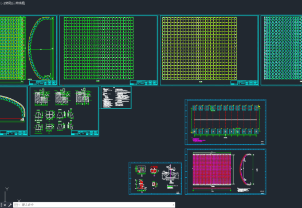Click the command line drag grip handle
Screen dimensions: 302x208
click(x=1, y=205)
